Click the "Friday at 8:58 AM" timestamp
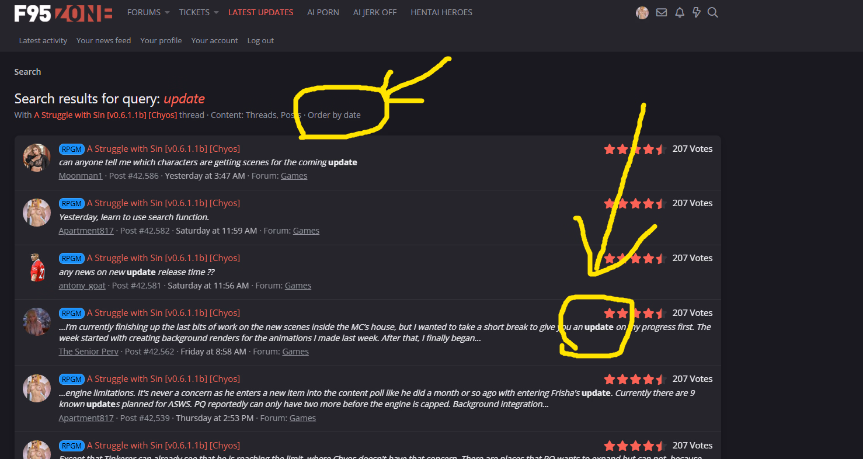The image size is (863, 459). (213, 352)
